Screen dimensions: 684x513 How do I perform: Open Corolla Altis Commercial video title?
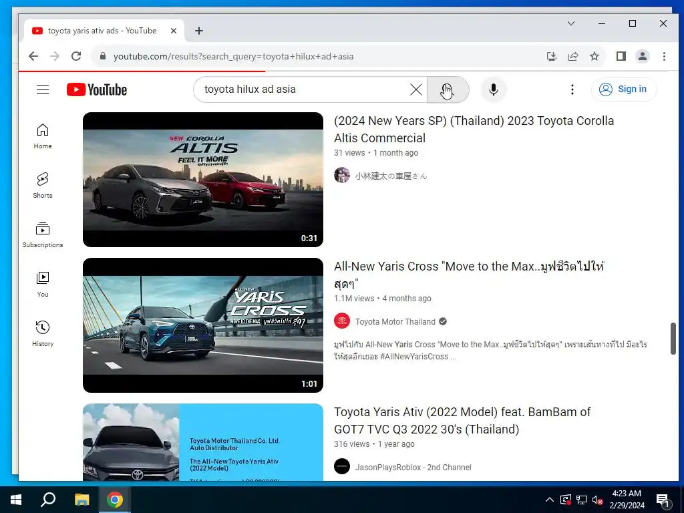tap(474, 129)
